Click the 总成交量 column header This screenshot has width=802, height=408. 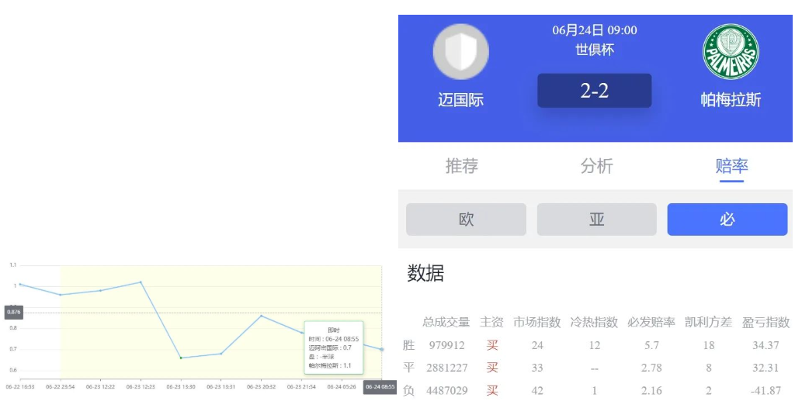[x=446, y=322]
